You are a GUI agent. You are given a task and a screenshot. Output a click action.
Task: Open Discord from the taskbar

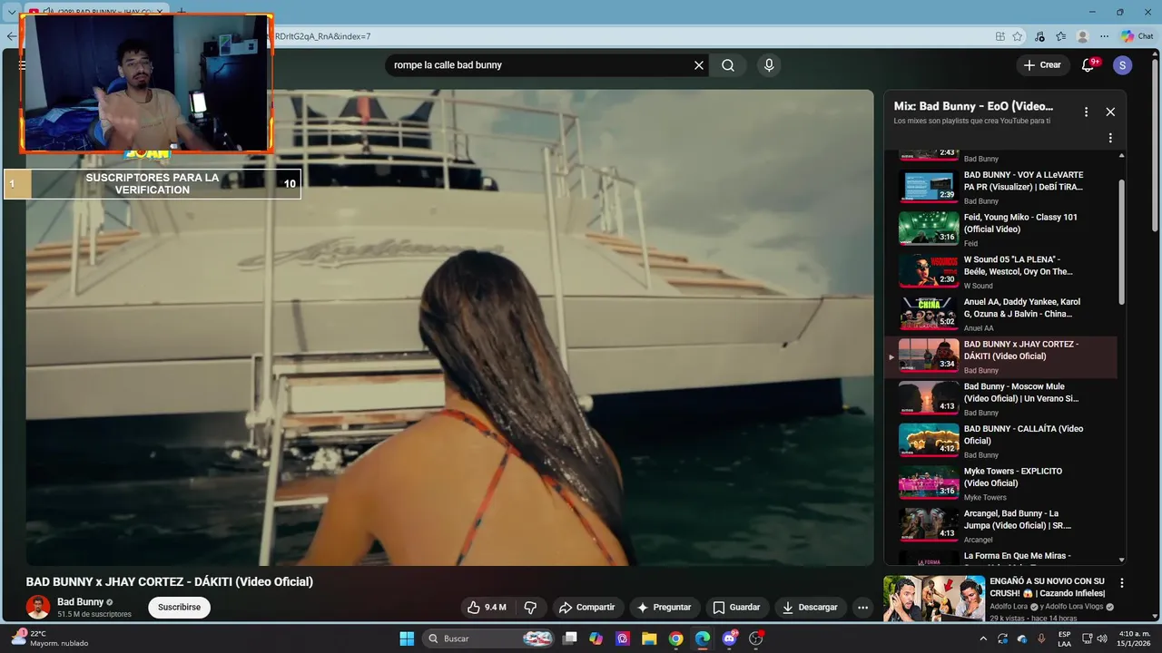pos(730,638)
